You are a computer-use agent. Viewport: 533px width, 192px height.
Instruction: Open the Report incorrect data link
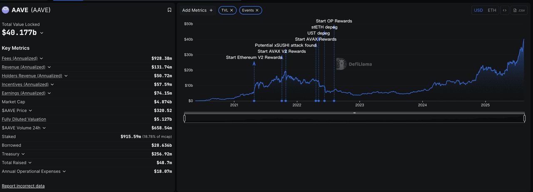[x=23, y=186]
